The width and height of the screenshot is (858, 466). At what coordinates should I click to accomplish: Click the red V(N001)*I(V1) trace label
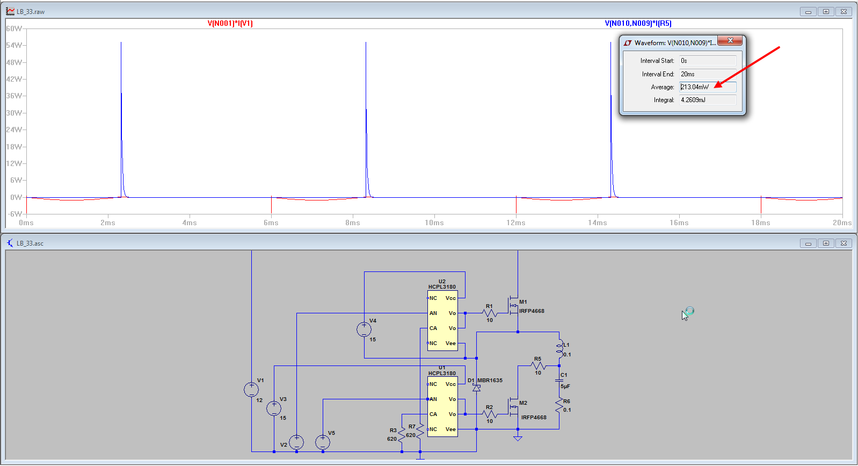point(230,23)
